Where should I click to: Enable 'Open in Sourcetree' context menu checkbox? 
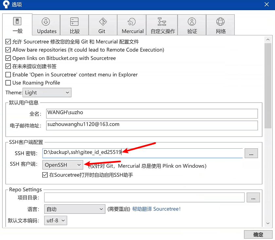pos(8,75)
